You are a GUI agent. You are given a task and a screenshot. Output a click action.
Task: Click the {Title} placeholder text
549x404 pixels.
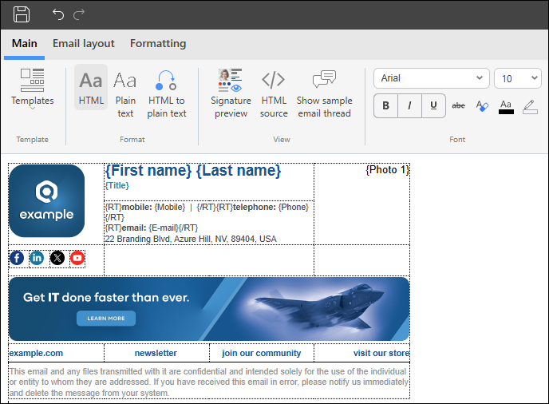(x=117, y=186)
